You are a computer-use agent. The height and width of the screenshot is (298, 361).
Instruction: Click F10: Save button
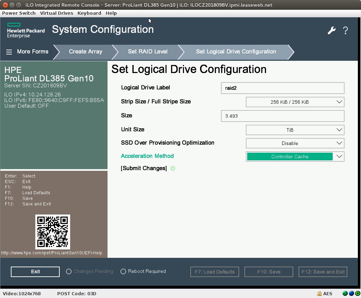[269, 272]
